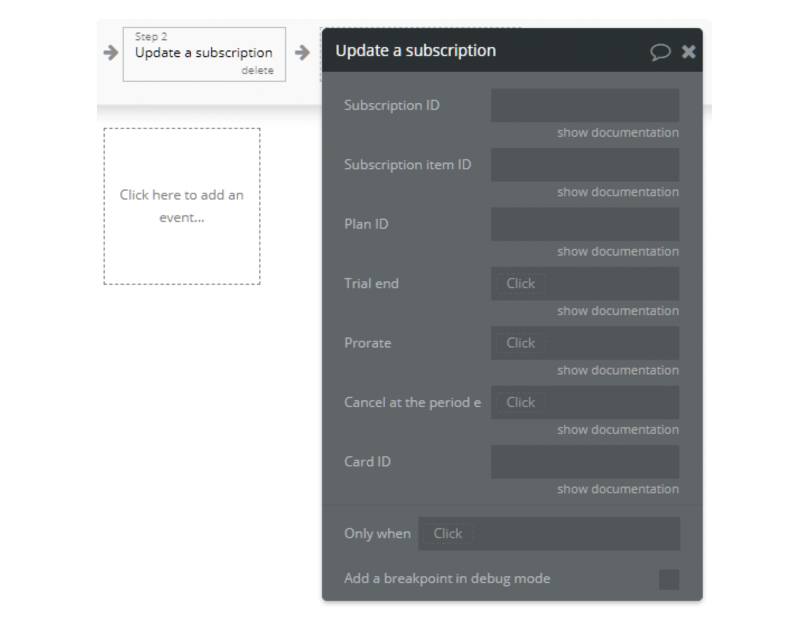This screenshot has width=812, height=620.
Task: Show documentation for Prorate
Action: tap(618, 371)
